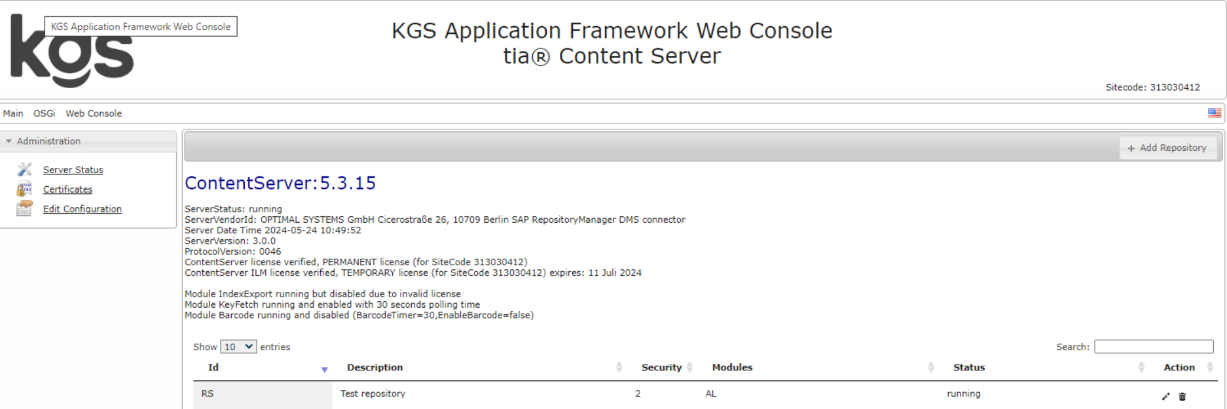Click the US flag language icon
The width and height of the screenshot is (1227, 409).
coord(1215,113)
